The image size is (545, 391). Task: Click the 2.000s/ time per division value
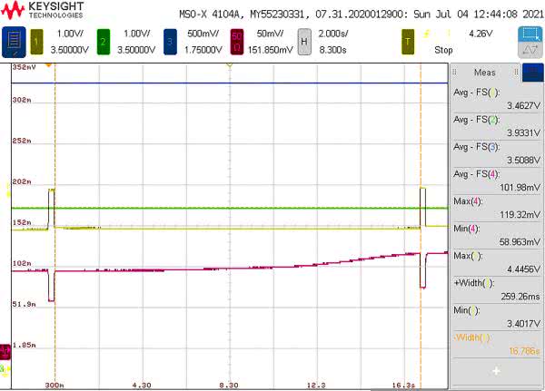coord(343,34)
